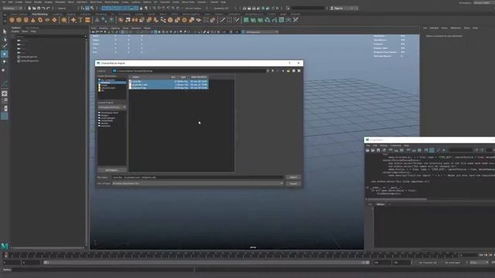
Task: Open the Modeling menu set dropdown
Action: [12, 8]
